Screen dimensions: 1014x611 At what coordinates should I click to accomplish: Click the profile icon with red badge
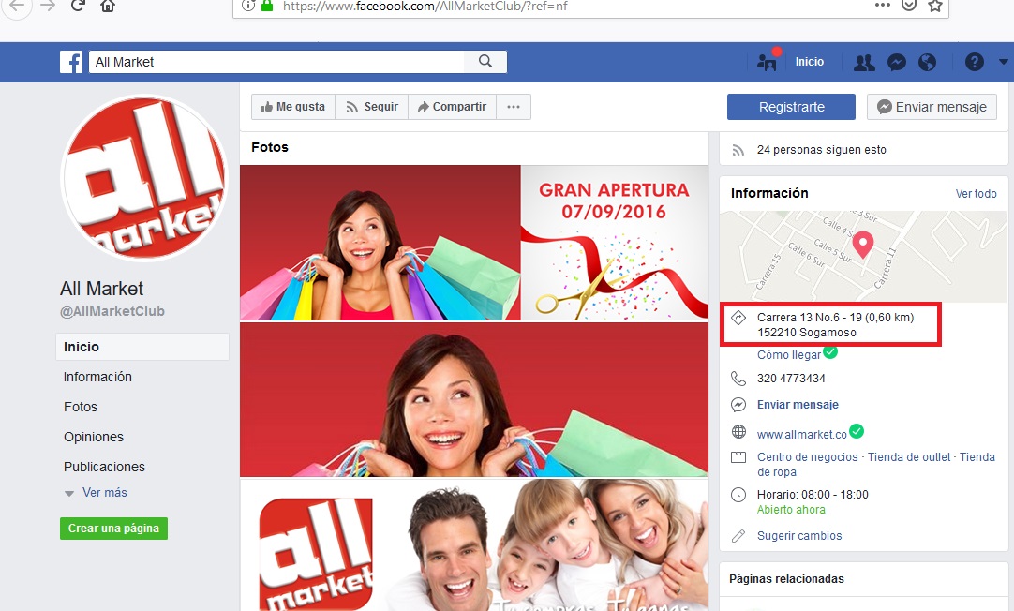click(767, 62)
